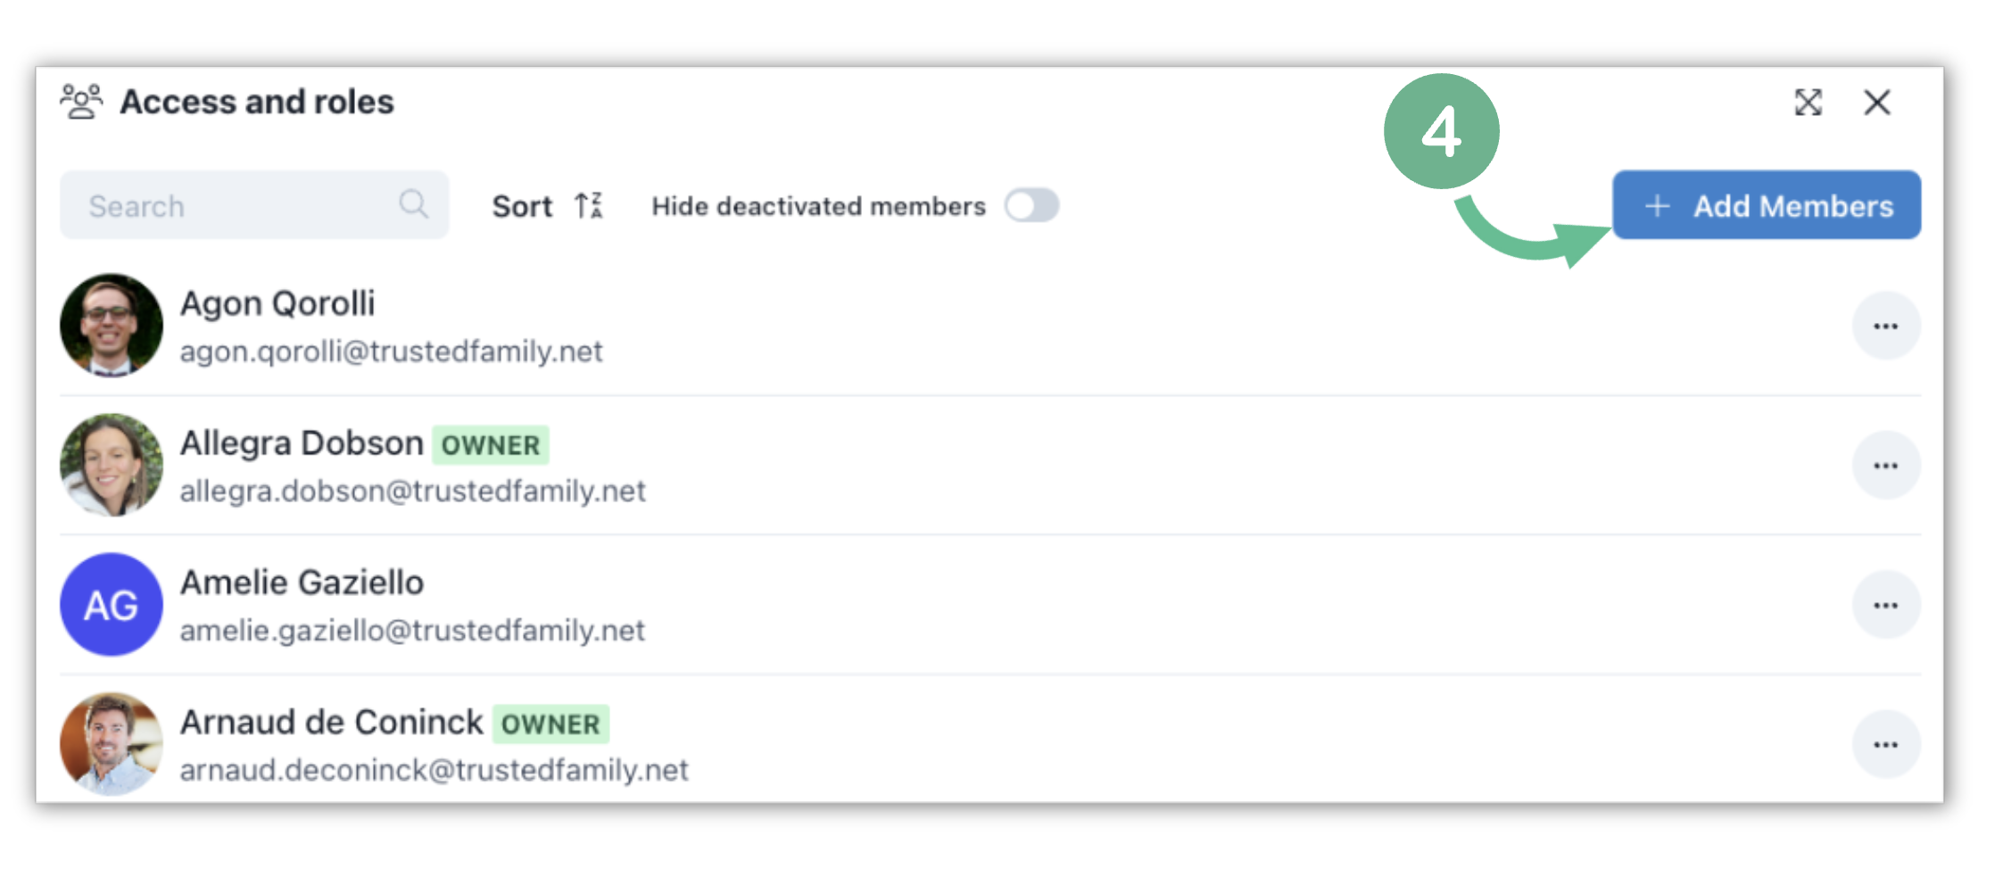Click the magnifying glass search icon
This screenshot has width=1995, height=869.
point(413,204)
